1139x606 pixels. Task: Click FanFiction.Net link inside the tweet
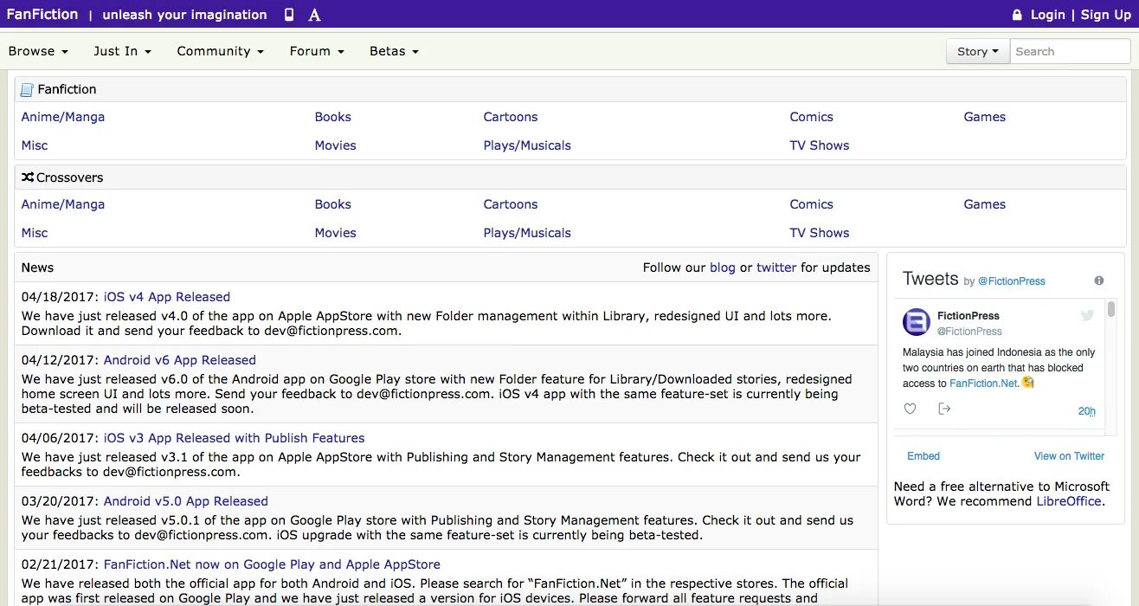984,384
